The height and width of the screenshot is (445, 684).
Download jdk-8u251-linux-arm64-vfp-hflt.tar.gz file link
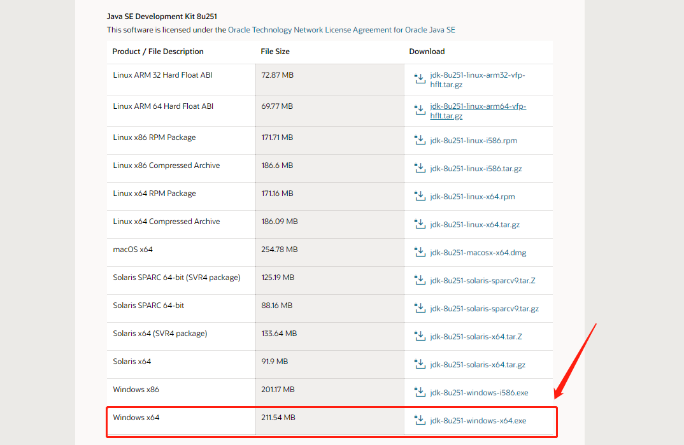pyautogui.click(x=478, y=111)
